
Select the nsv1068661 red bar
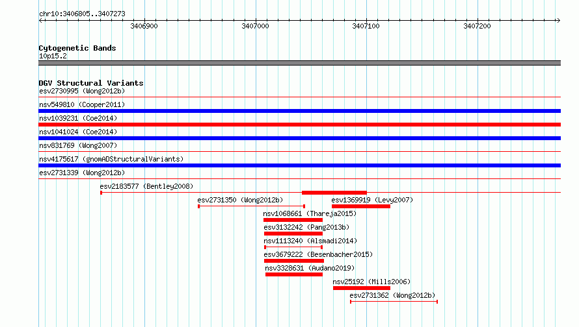293,220
